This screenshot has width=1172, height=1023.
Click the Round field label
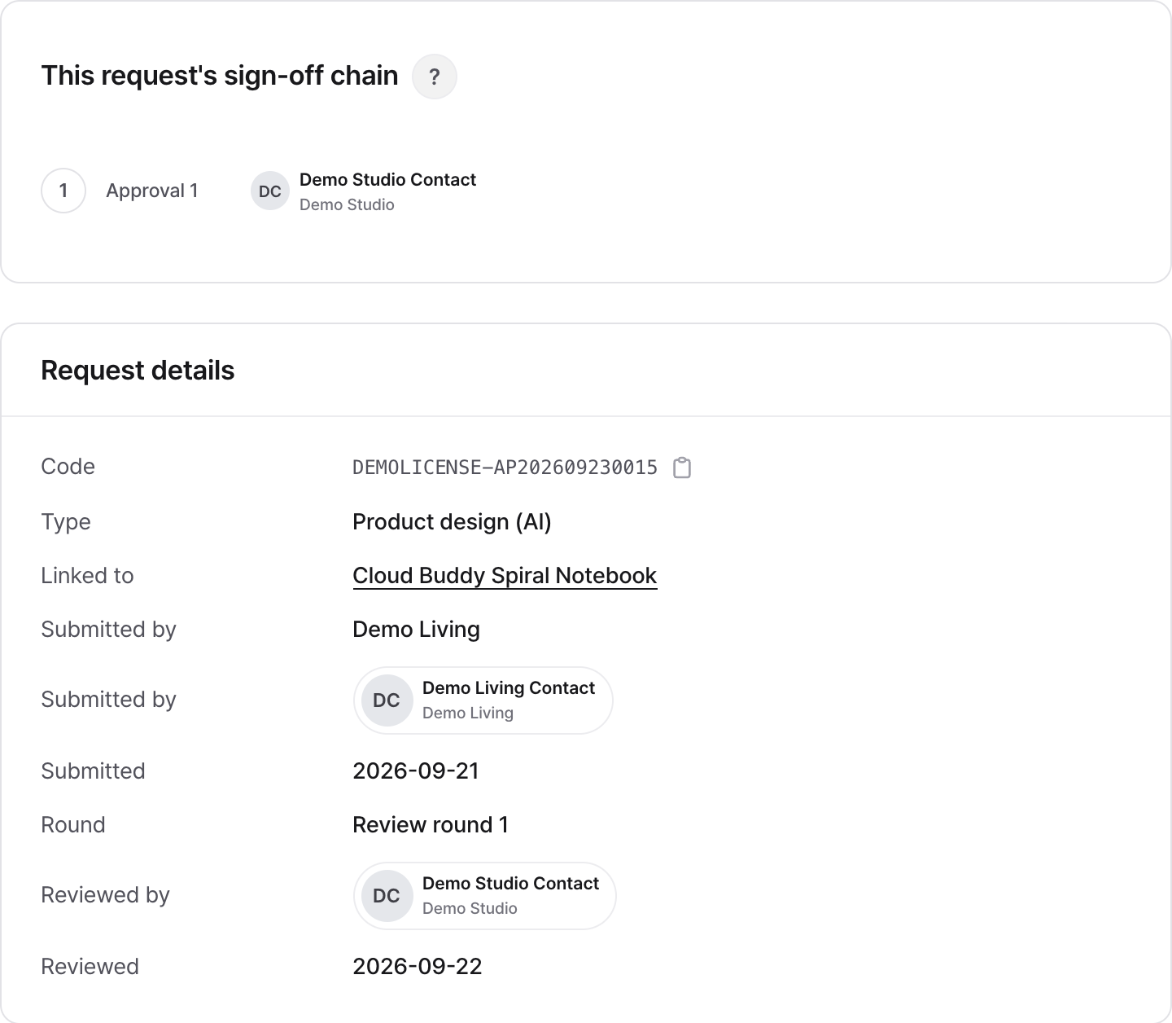73,825
